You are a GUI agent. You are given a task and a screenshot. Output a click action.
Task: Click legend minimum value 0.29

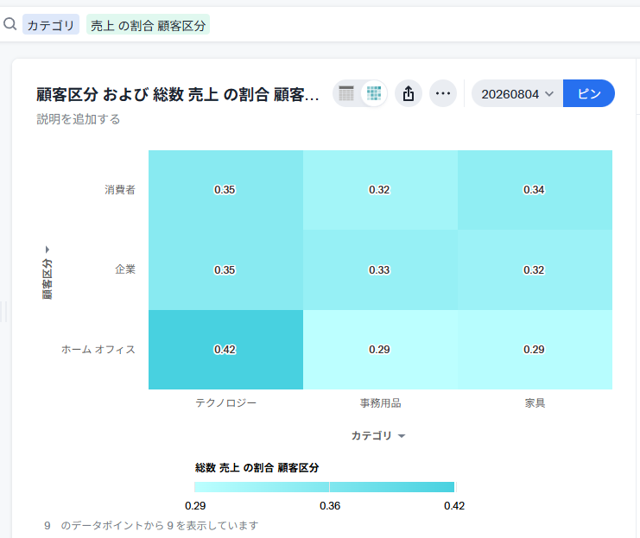pos(195,506)
